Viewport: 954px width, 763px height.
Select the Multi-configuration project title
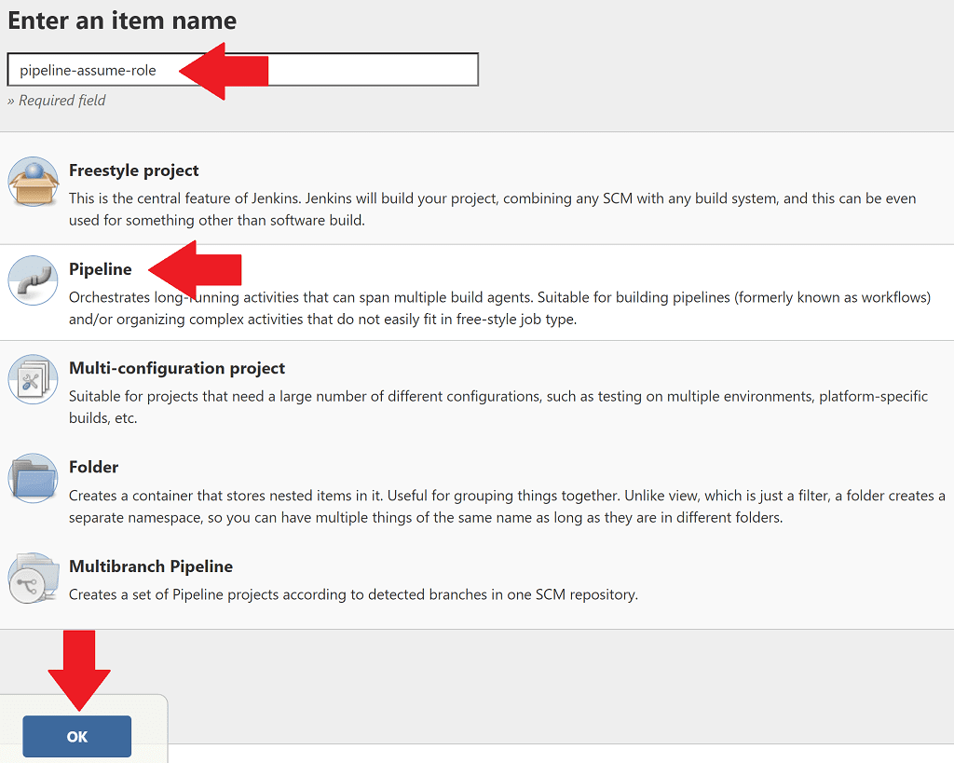pos(177,368)
